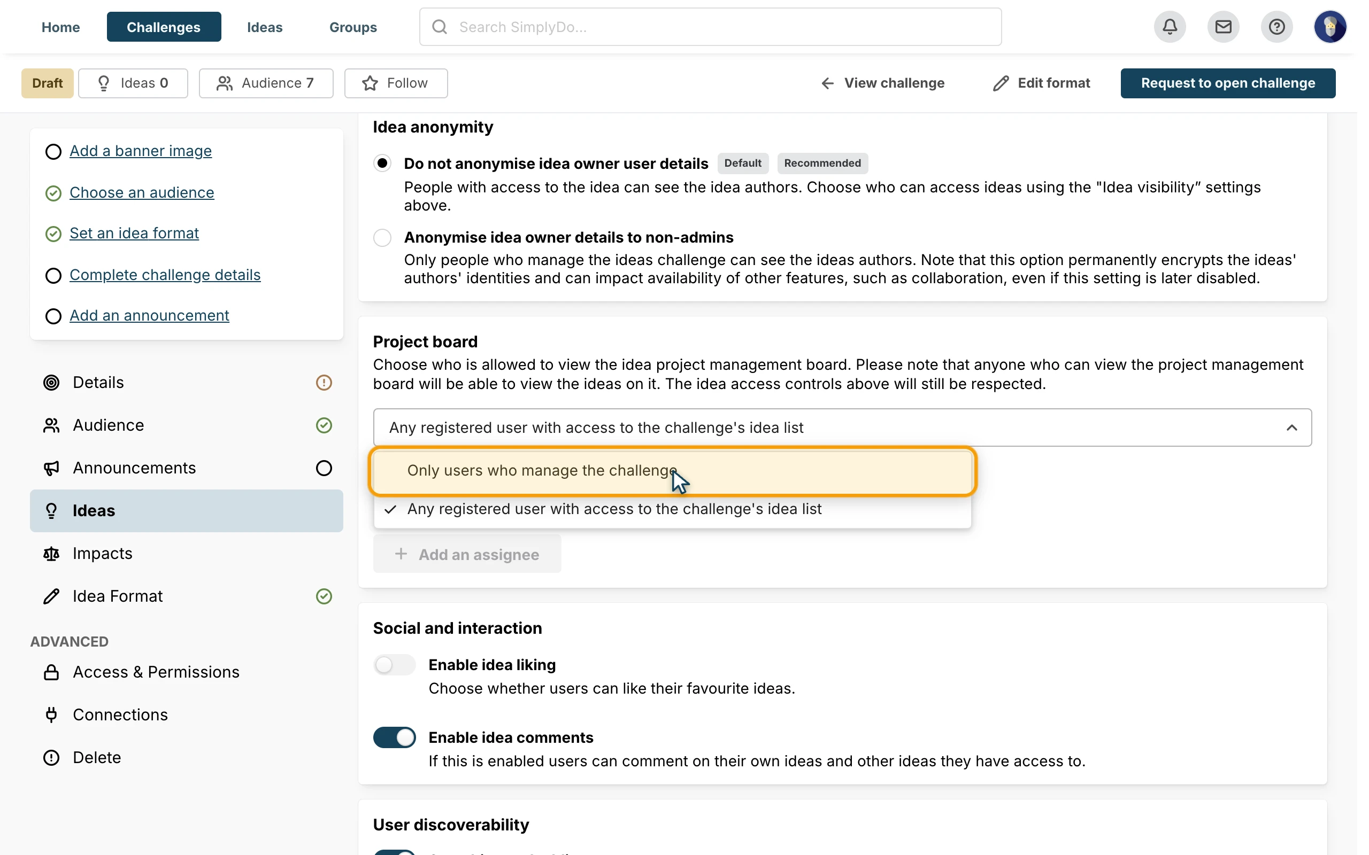
Task: Open the user profile avatar
Action: pyautogui.click(x=1330, y=27)
